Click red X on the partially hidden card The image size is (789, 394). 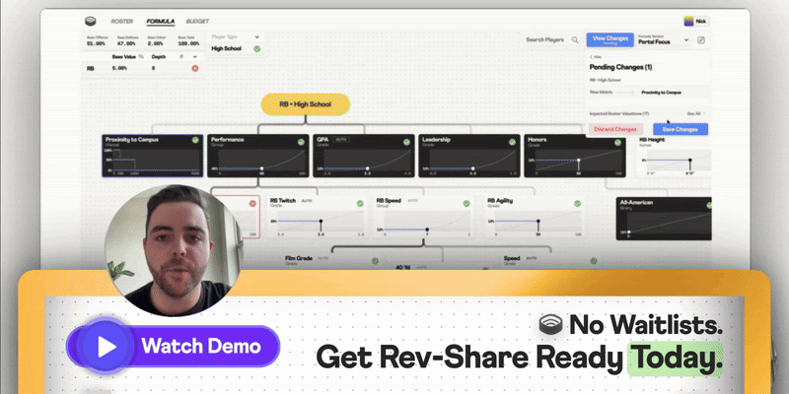click(x=252, y=203)
